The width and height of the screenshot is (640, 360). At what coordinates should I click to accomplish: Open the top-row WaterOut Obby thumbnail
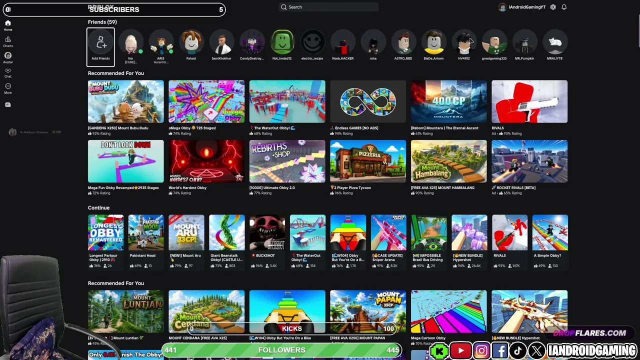[287, 101]
